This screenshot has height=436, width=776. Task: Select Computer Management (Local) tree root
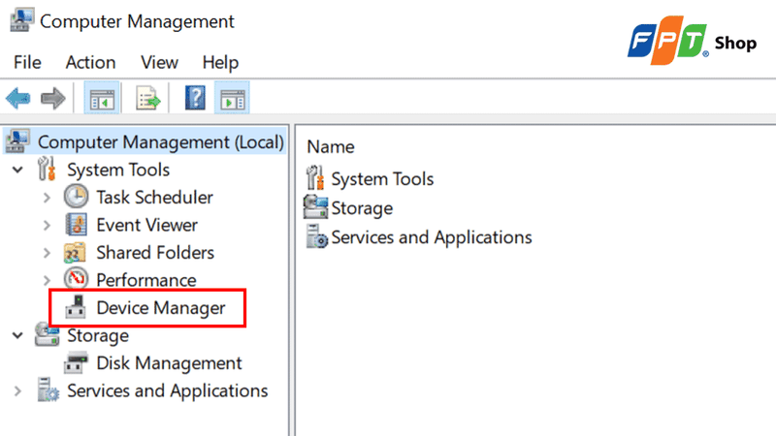160,142
